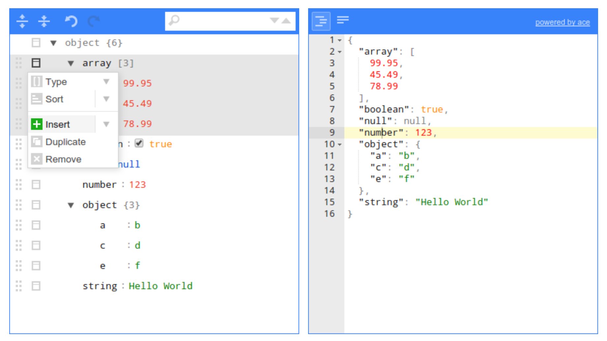Expand the Insert submenu arrow
The height and width of the screenshot is (341, 607).
106,124
